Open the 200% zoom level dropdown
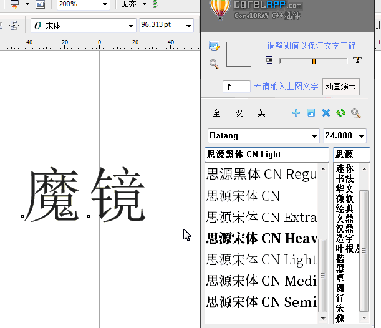 [105, 4]
